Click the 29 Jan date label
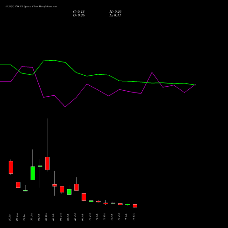This screenshot has height=228, width=228. pos(25,217)
